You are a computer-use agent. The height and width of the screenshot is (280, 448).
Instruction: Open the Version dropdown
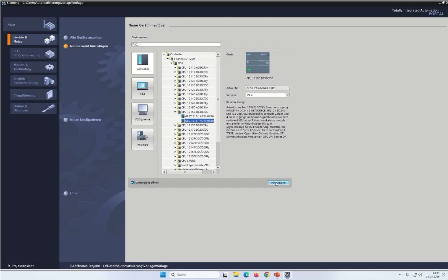point(288,95)
